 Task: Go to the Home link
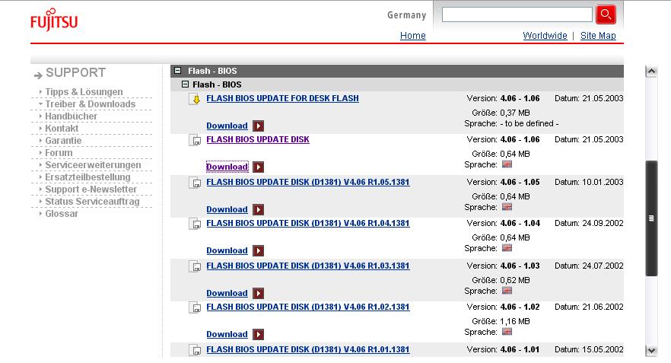pos(413,36)
